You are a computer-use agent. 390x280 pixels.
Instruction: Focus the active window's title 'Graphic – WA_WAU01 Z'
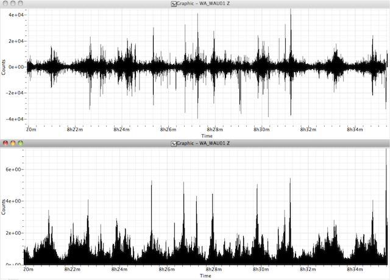click(203, 143)
